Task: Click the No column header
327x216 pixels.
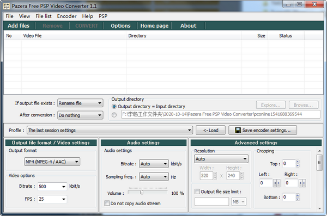Action: coord(13,36)
